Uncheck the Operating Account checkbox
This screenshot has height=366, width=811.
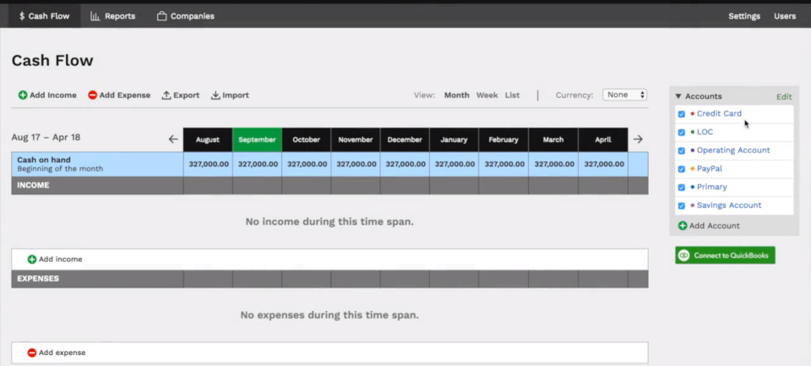[682, 150]
